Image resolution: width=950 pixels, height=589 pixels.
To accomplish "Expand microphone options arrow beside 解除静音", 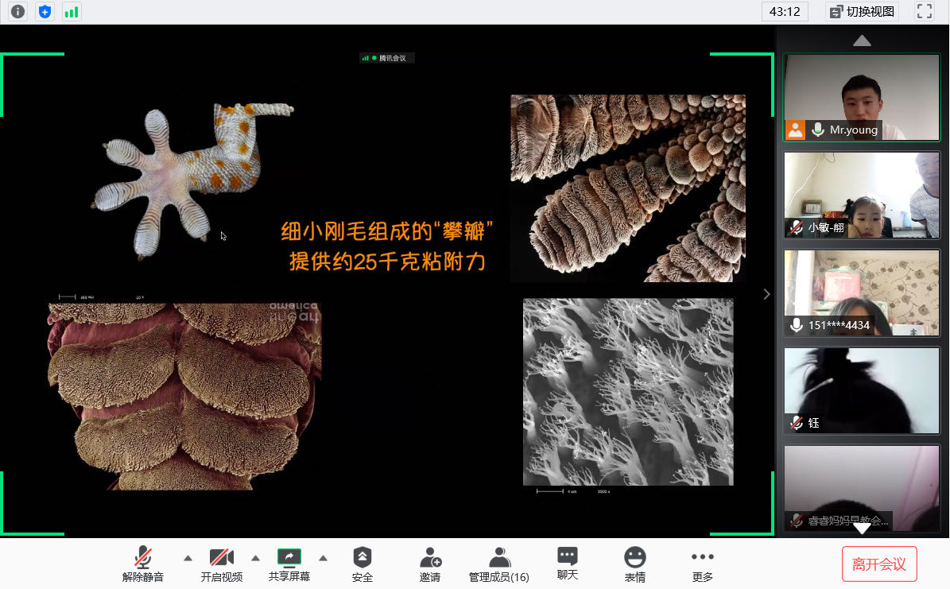I will point(188,557).
